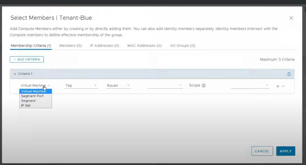Open the Scope value dropdown
Viewport: 306px width, 165px height.
[250, 85]
